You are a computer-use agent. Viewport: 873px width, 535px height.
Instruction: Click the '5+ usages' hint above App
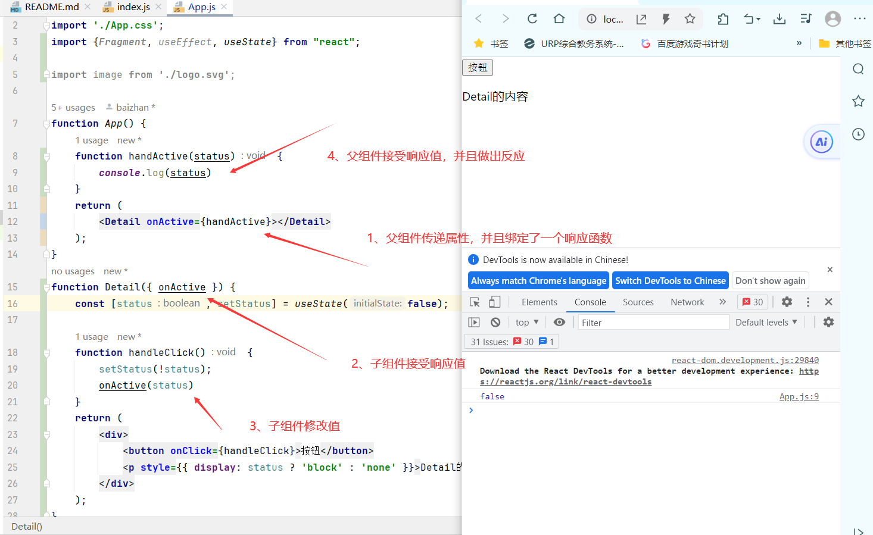coord(73,108)
